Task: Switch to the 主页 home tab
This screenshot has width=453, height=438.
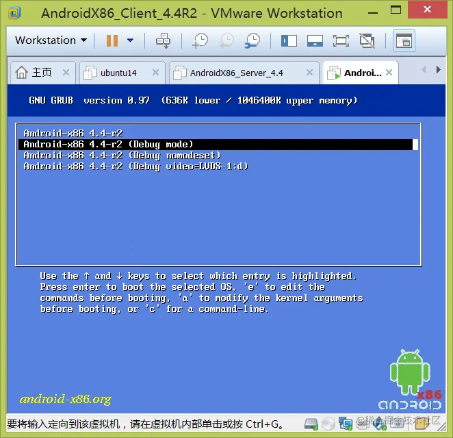Action: coord(42,73)
